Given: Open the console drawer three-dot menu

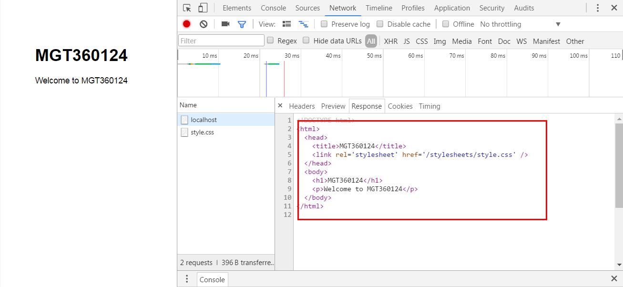Looking at the screenshot, I should [x=187, y=279].
